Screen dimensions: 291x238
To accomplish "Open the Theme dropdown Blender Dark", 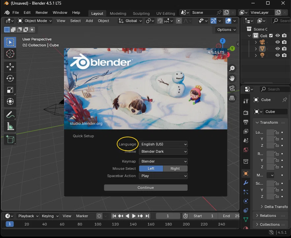I will tap(163, 151).
